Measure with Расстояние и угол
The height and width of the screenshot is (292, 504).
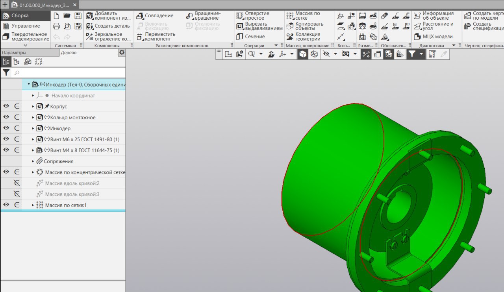click(x=434, y=26)
